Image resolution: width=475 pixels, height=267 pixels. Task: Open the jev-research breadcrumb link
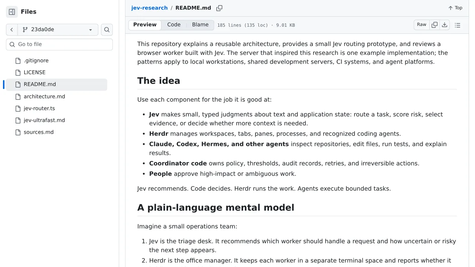click(x=149, y=8)
